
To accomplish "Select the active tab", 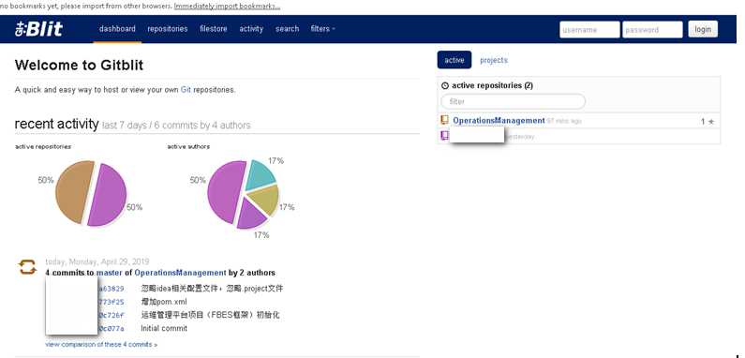I will tap(454, 60).
